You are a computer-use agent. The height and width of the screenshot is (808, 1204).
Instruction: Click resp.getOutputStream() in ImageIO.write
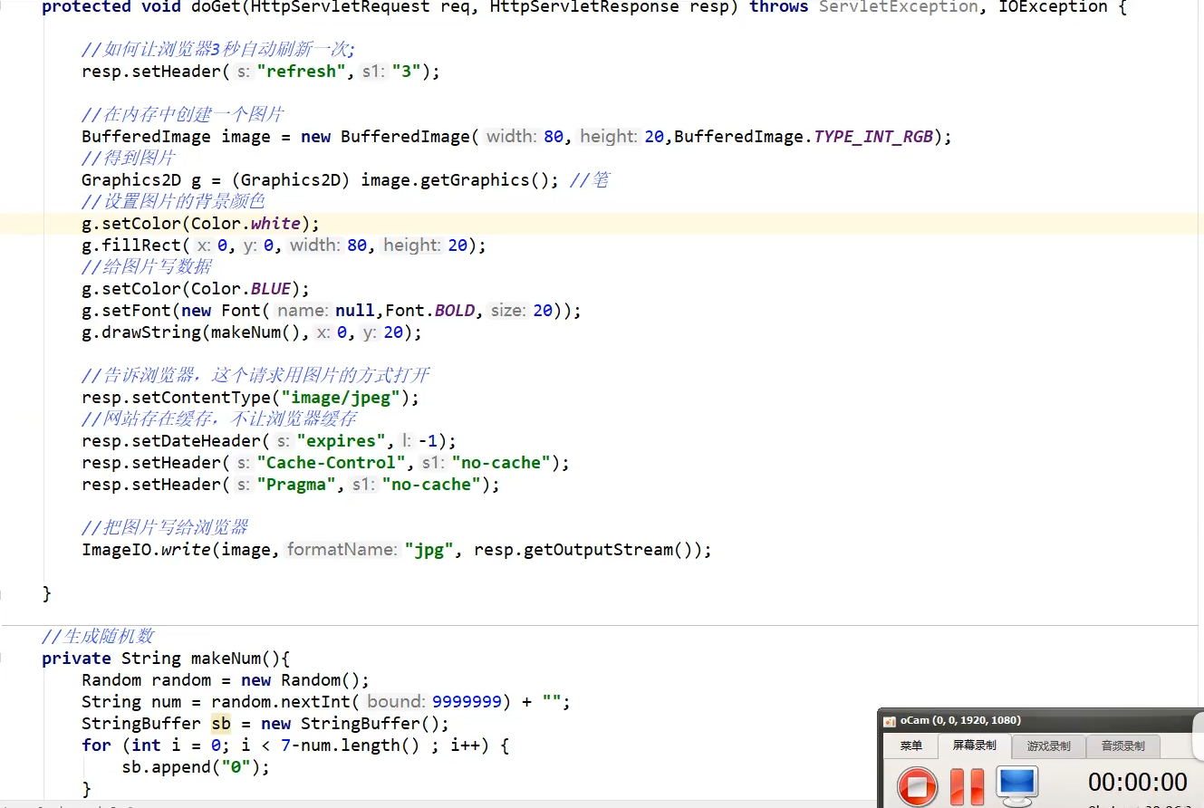click(x=584, y=550)
